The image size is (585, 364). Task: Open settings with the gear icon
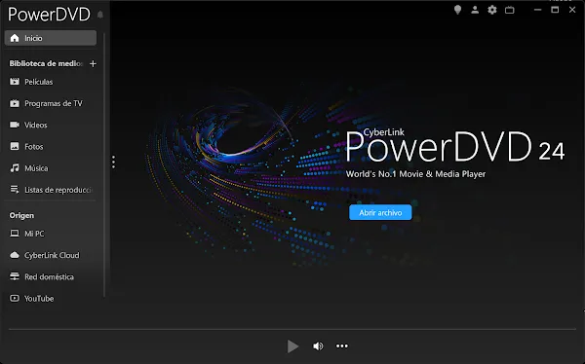[492, 10]
